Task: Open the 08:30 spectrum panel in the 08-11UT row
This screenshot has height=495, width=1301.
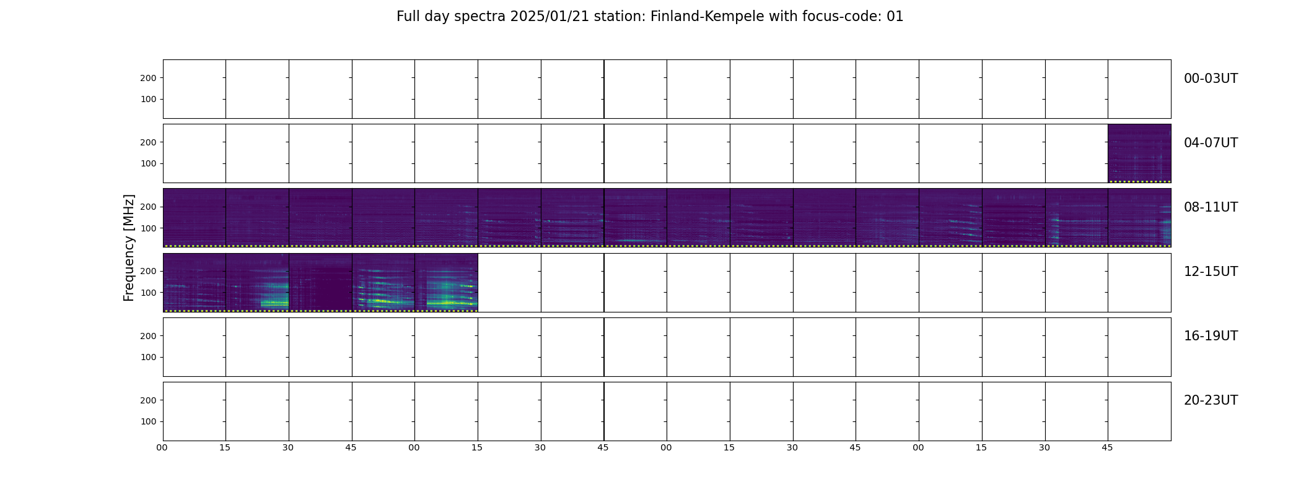Action: (320, 218)
